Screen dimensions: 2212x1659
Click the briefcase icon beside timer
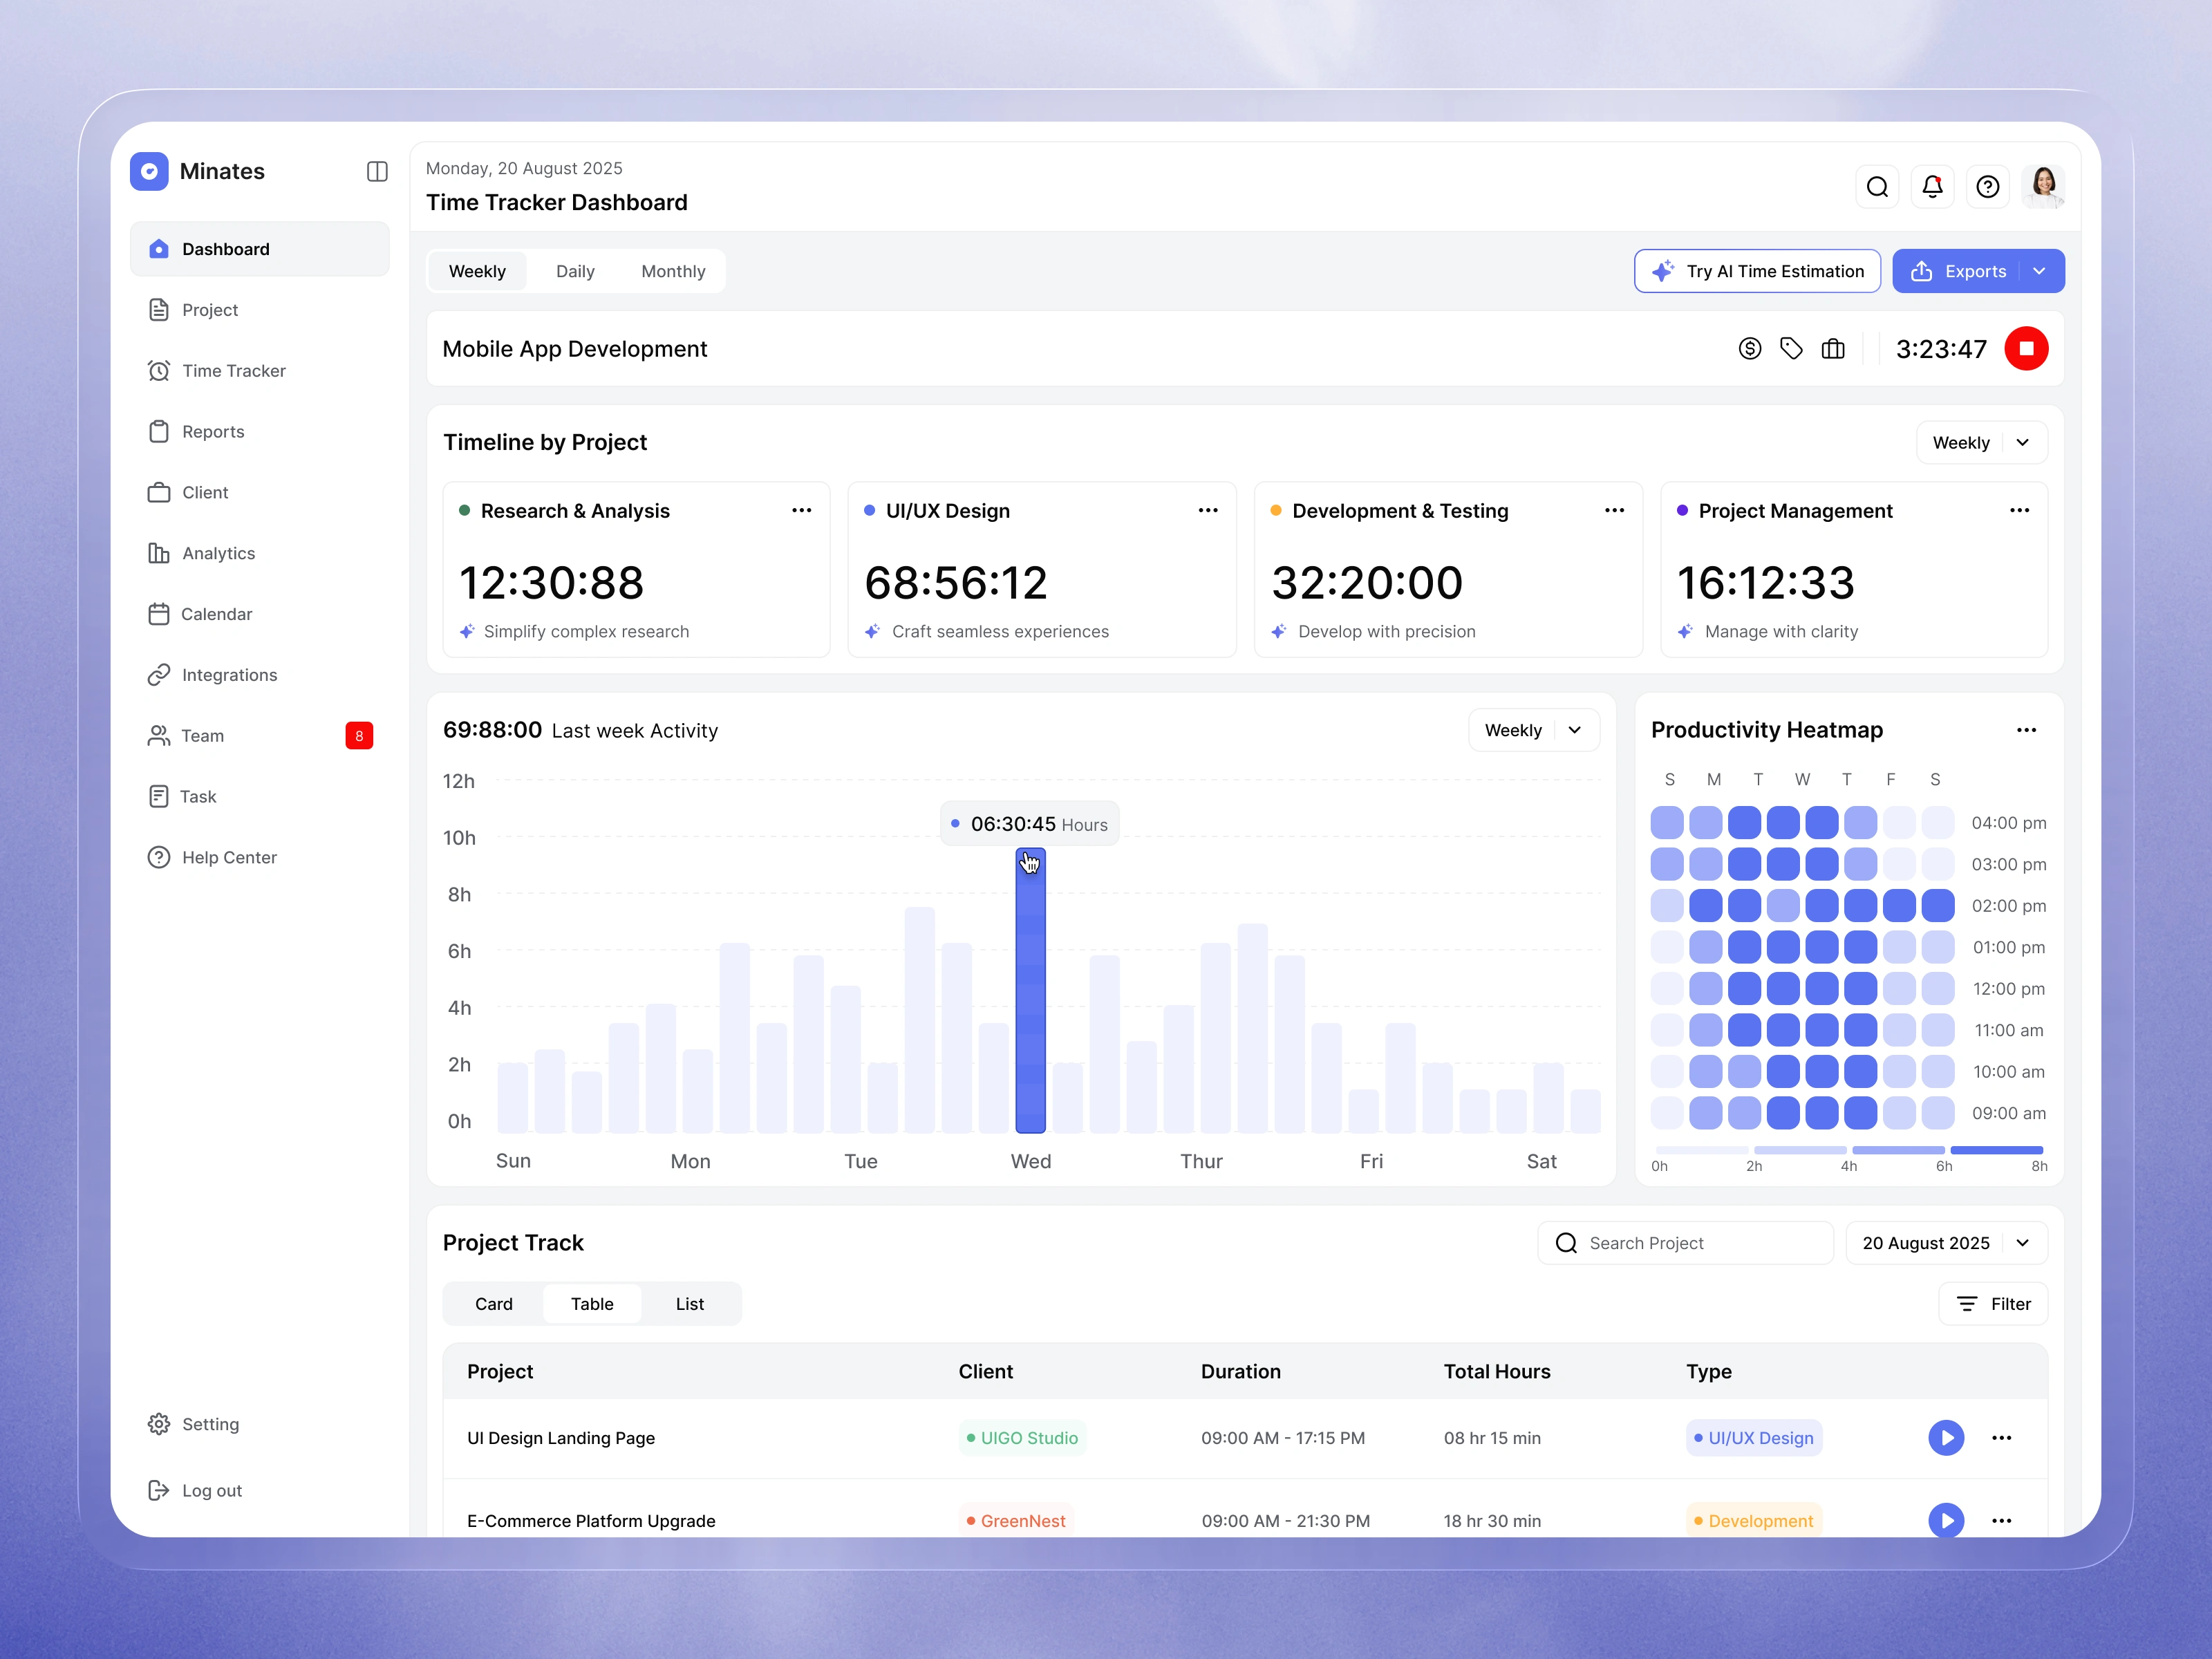click(x=1833, y=349)
